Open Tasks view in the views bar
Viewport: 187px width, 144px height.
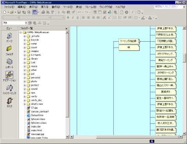[x=9, y=102]
